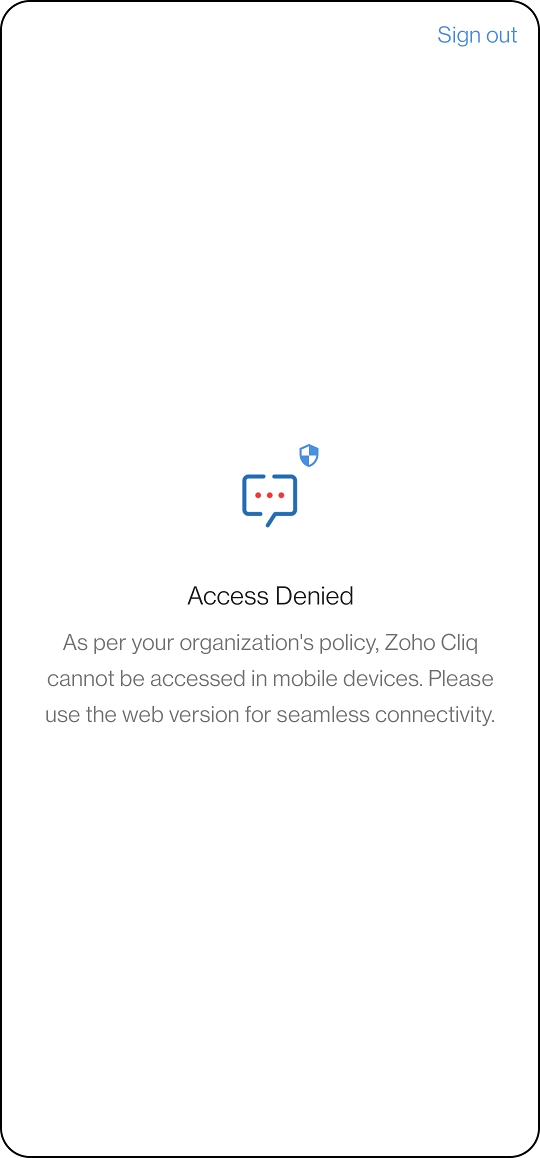Image resolution: width=540 pixels, height=1158 pixels.
Task: Click the blue chat bubble icon
Action: coord(269,500)
